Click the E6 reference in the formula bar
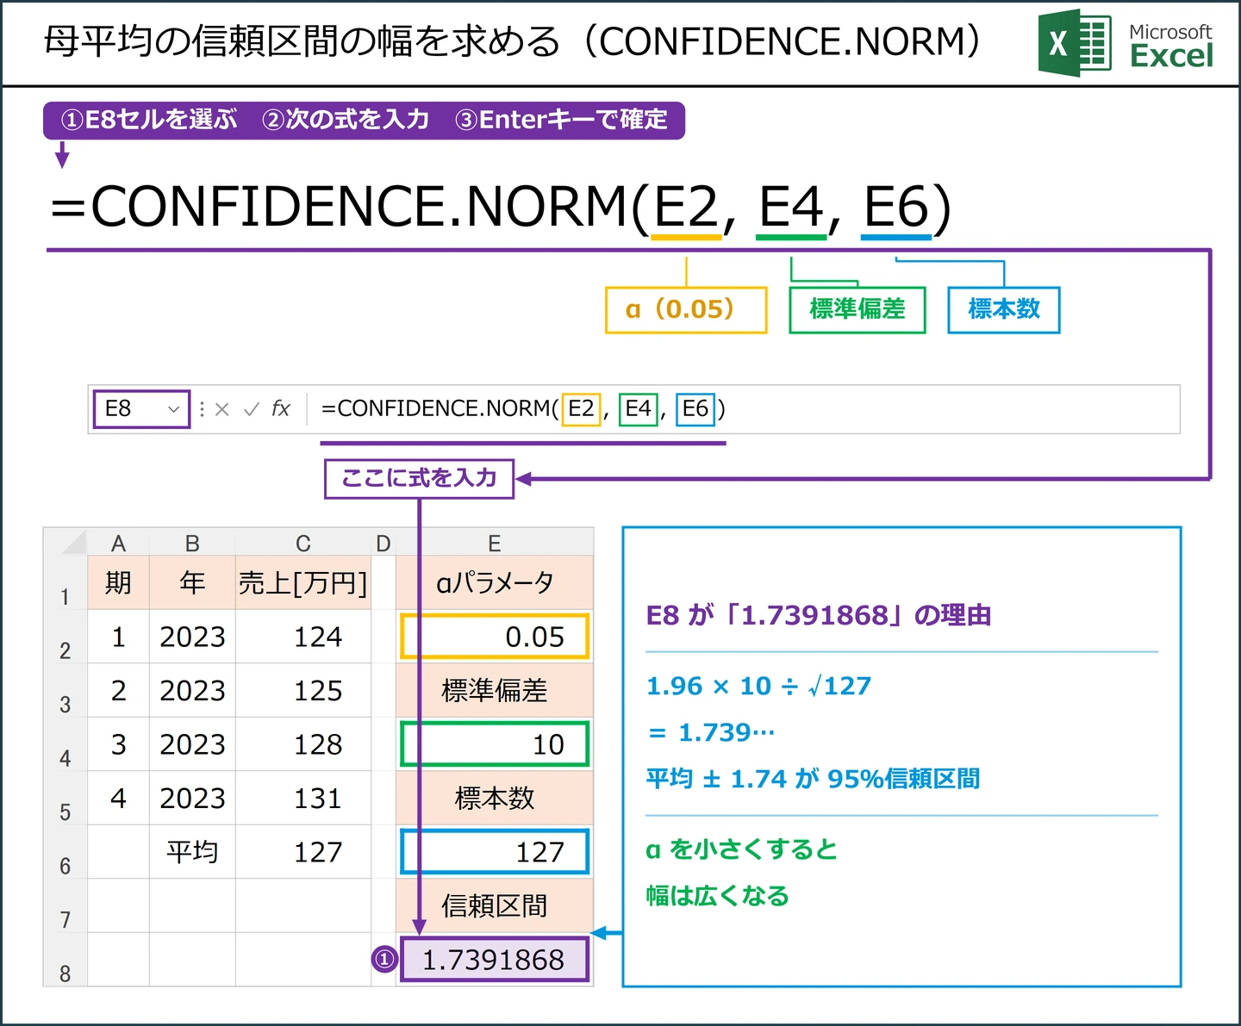Image resolution: width=1241 pixels, height=1026 pixels. click(695, 408)
